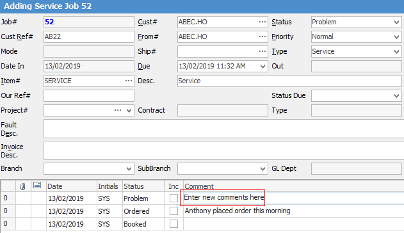Expand the Type dropdown showing Service
404x233 pixels.
coord(396,51)
